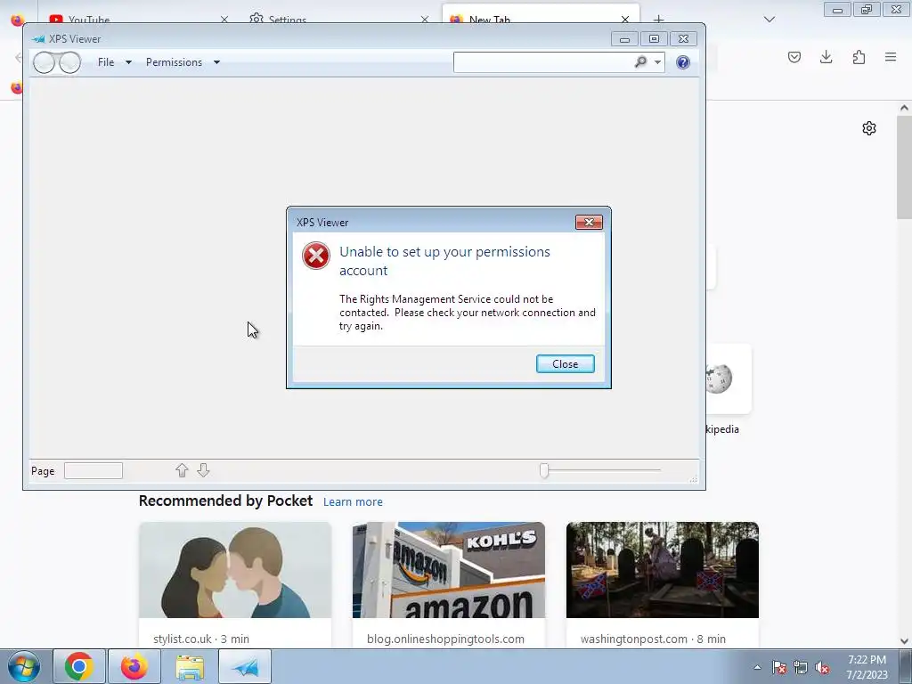The image size is (912, 684).
Task: Expand the File menu dropdown arrow
Action: click(x=128, y=62)
